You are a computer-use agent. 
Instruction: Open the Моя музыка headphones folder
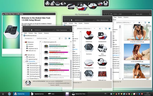point(102,62)
